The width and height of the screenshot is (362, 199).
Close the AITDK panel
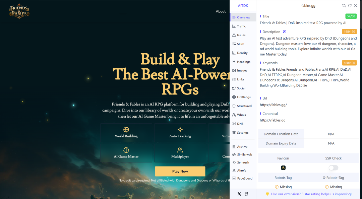[356, 6]
